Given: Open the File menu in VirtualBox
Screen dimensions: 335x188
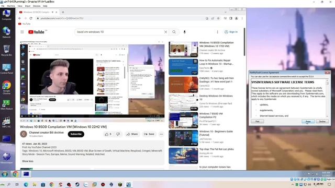Looking at the screenshot, I should click(3, 6).
